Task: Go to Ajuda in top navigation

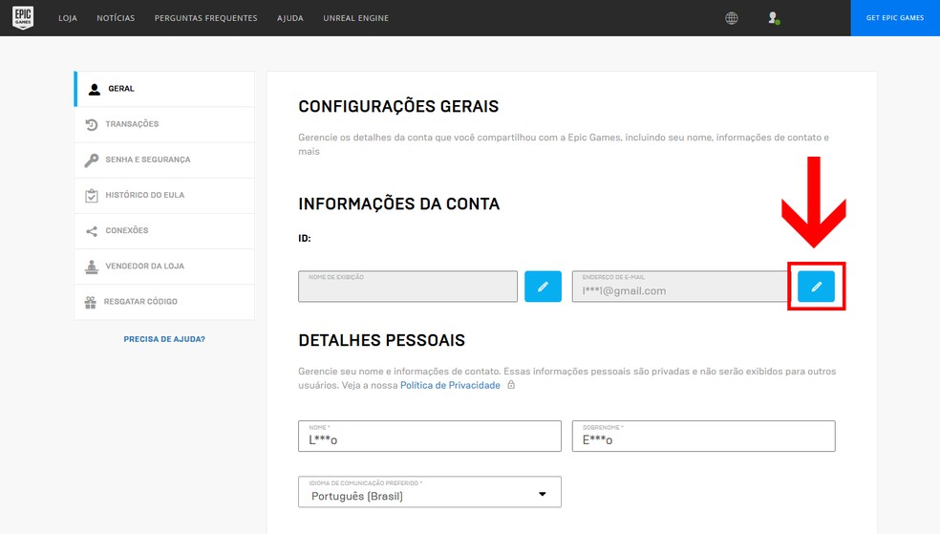Action: [x=290, y=18]
